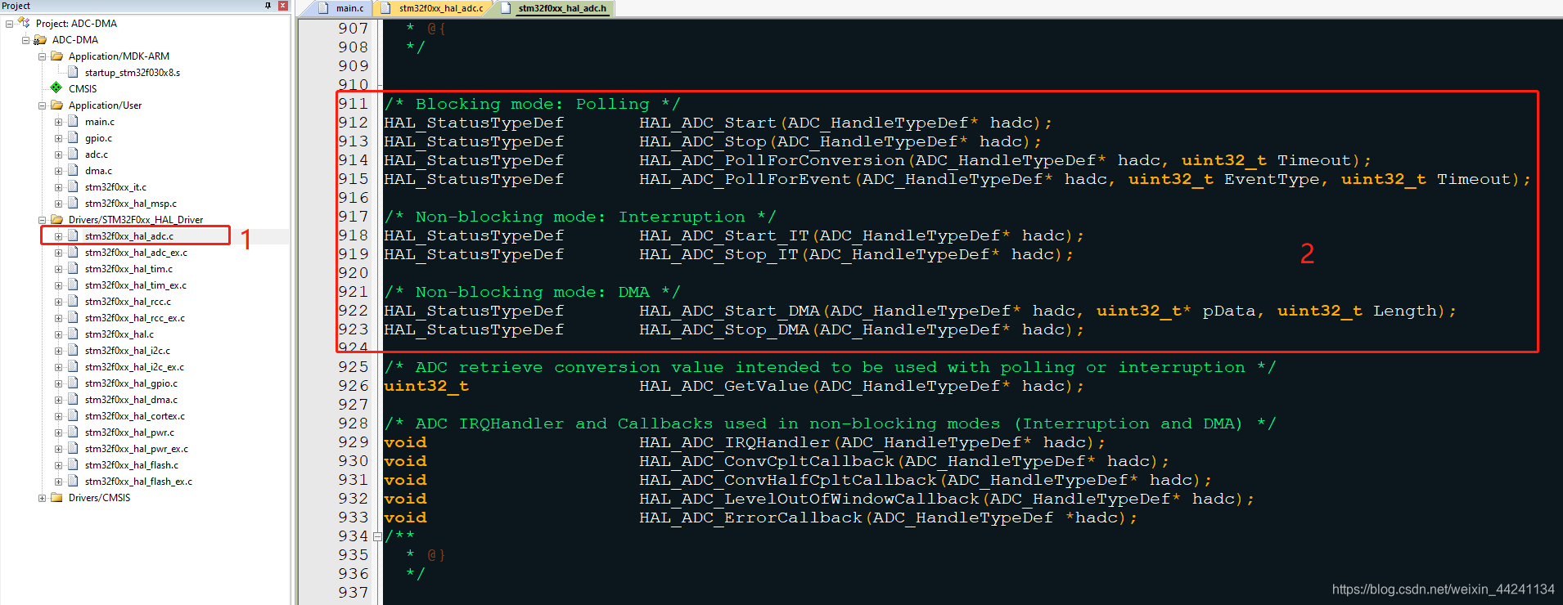Click HAL_ADC_PollForConversion in the code
This screenshot has height=605, width=1563.
point(772,161)
